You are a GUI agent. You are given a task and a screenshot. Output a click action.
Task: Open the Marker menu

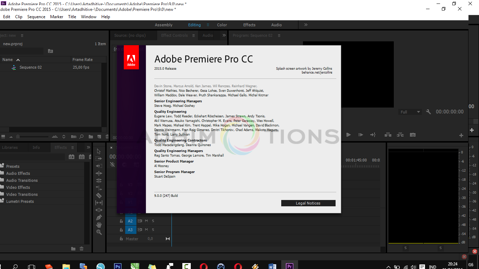pos(57,17)
